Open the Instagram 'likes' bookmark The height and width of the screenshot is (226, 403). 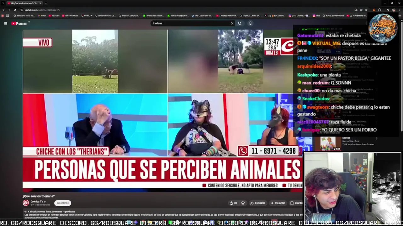tap(316, 16)
